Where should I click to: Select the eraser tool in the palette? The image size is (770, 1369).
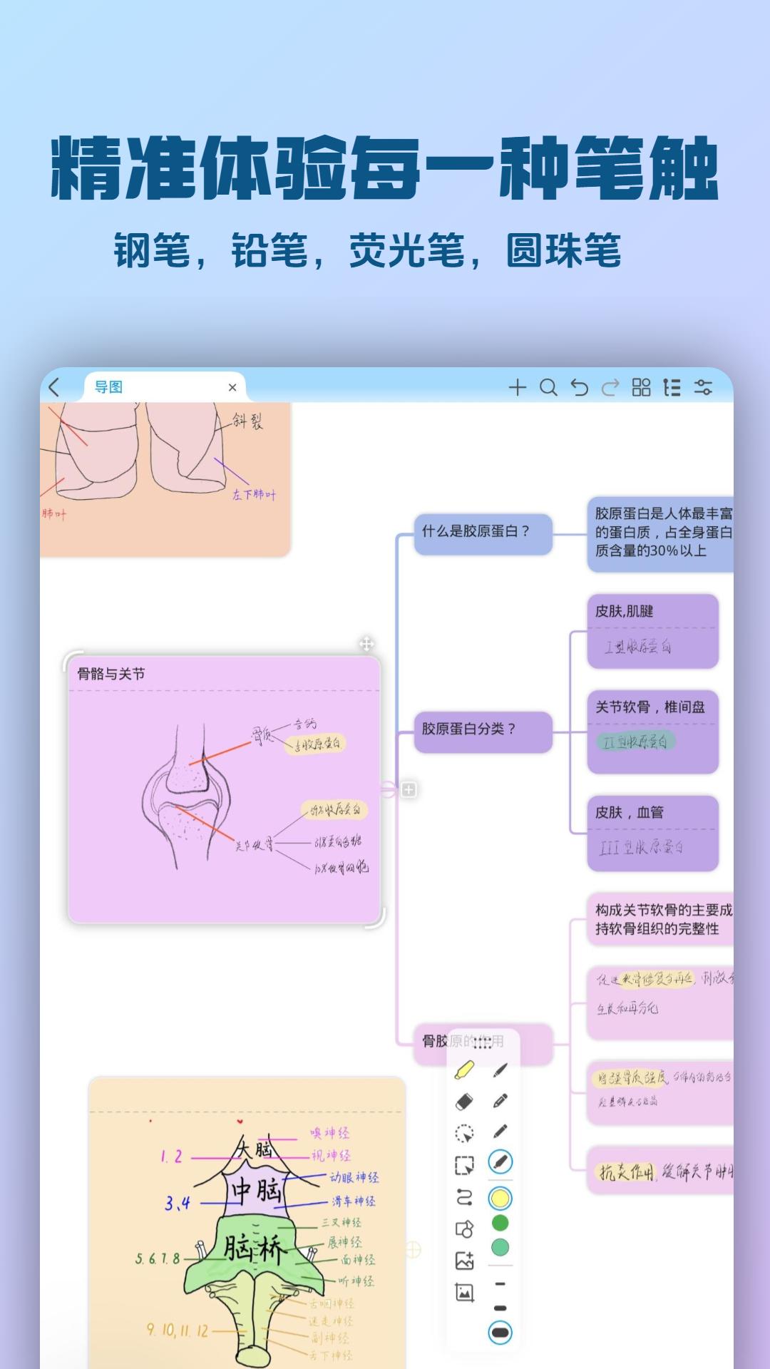tap(464, 1102)
